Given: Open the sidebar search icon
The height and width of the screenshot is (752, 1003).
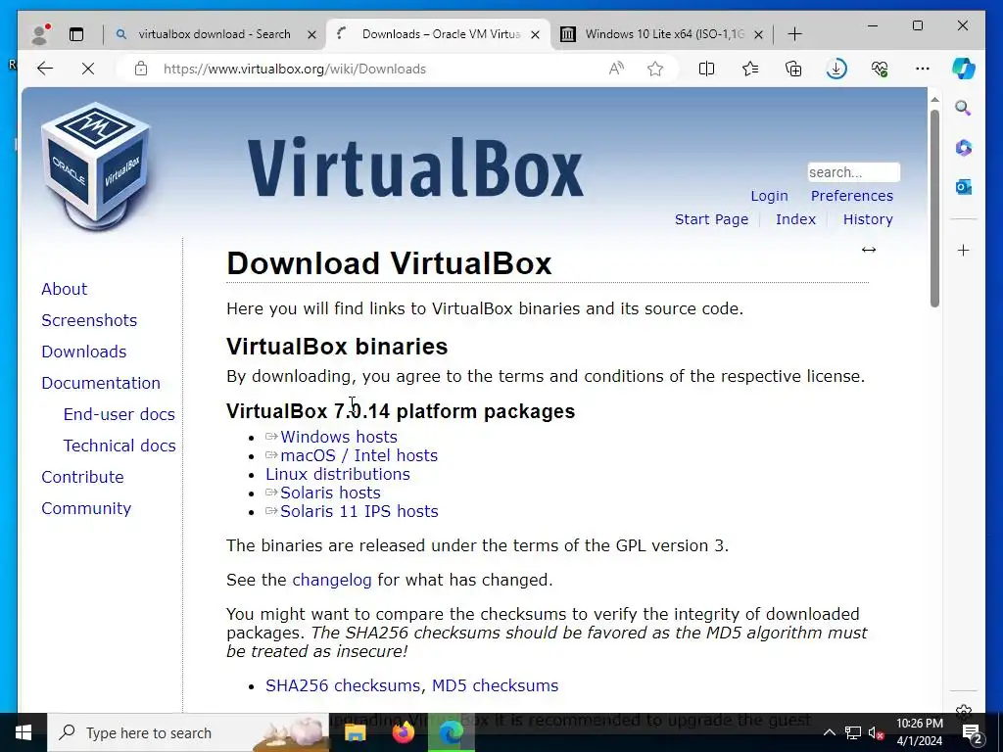Looking at the screenshot, I should [x=964, y=108].
